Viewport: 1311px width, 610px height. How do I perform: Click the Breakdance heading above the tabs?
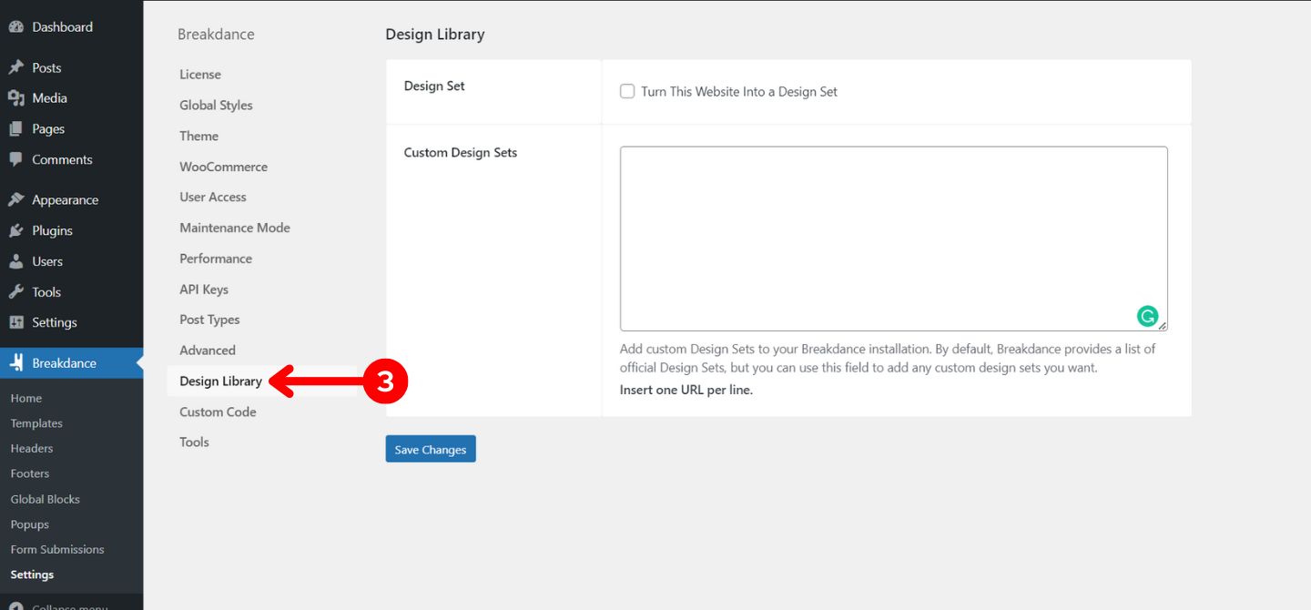pos(216,35)
